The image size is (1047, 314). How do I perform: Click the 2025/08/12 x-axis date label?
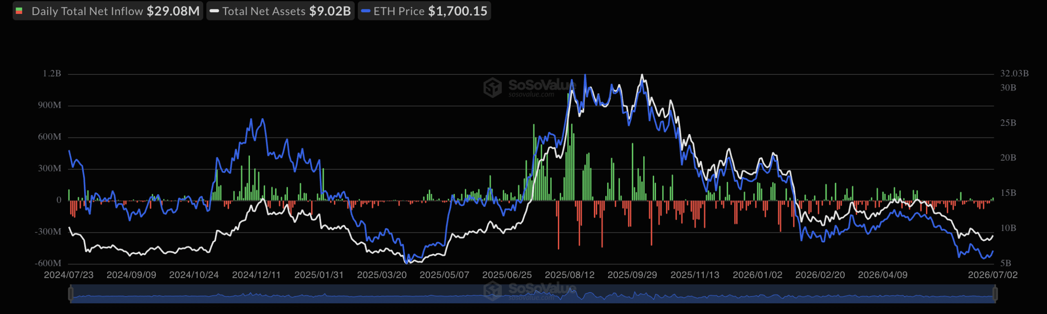(570, 275)
